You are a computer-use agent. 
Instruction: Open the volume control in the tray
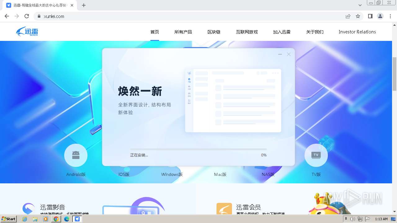(x=353, y=219)
